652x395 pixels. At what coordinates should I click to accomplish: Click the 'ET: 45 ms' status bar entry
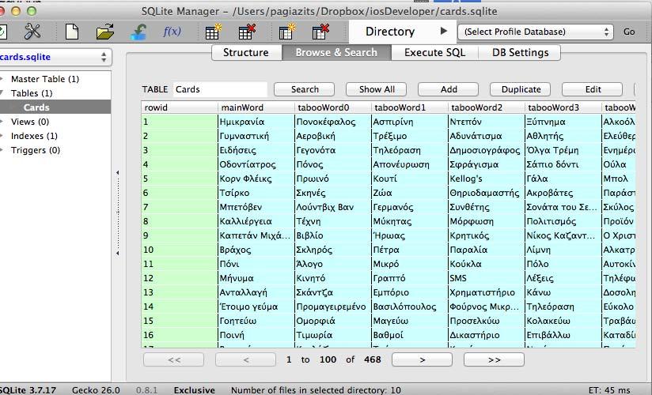coord(609,390)
